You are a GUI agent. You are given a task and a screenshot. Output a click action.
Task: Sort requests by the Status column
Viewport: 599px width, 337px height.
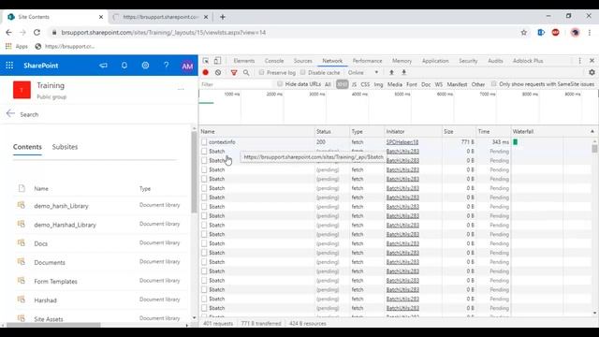[x=331, y=131]
